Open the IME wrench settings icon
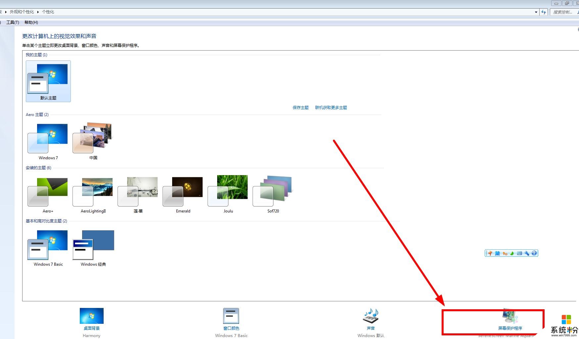The width and height of the screenshot is (579, 339). (x=527, y=253)
